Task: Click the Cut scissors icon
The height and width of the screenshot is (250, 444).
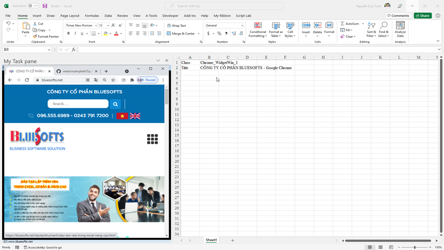Action: (35, 24)
